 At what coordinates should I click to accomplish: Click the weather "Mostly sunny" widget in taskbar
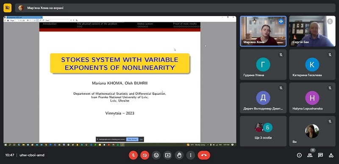tap(196, 145)
